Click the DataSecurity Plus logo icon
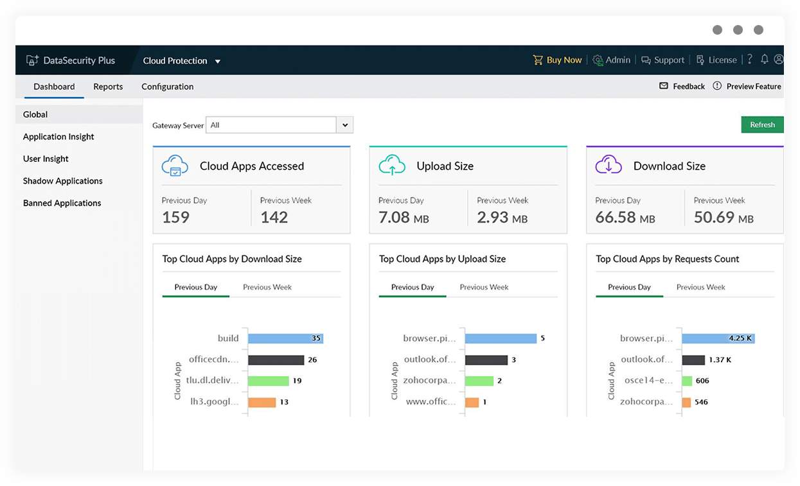Image resolution: width=800 pixels, height=486 pixels. pos(32,60)
